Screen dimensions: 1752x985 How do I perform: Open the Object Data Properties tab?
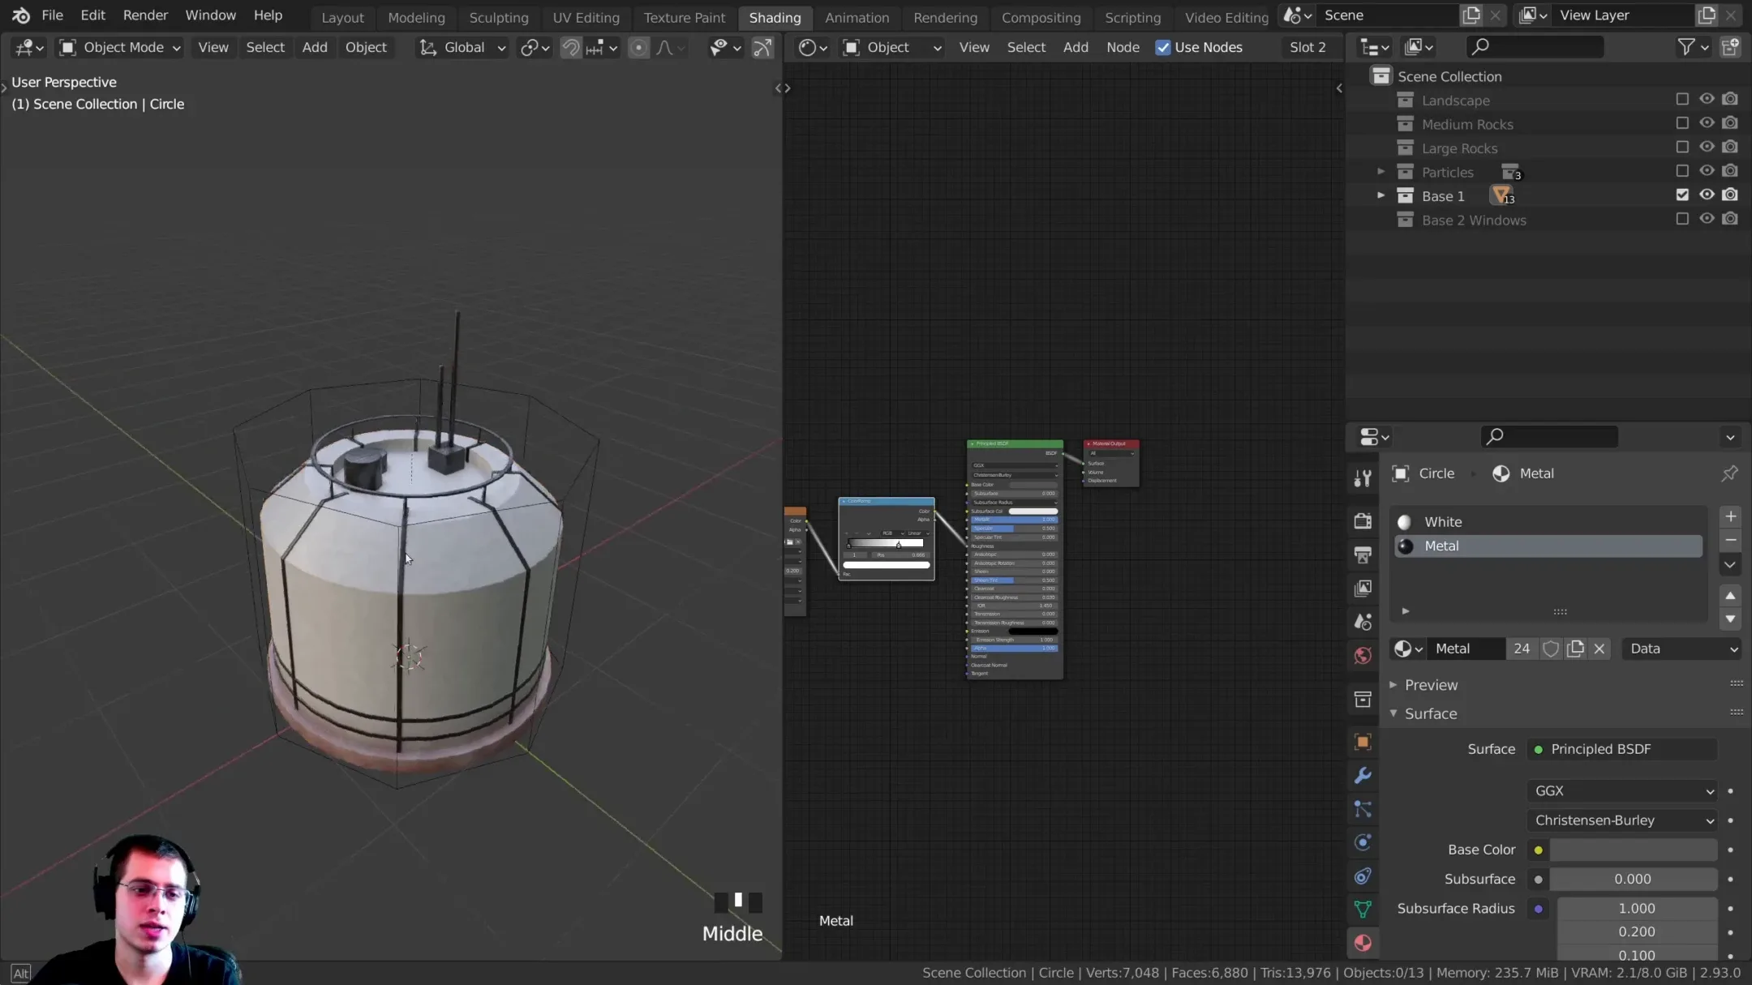[1362, 909]
